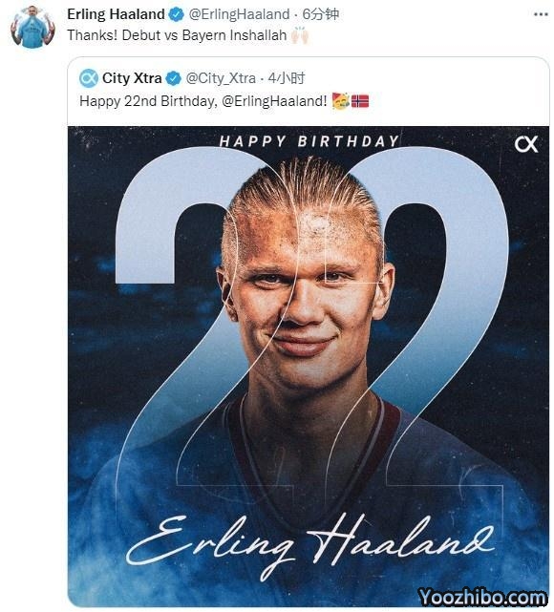The width and height of the screenshot is (554, 612).
Task: Click the City Xtra round logo avatar
Action: [x=89, y=78]
